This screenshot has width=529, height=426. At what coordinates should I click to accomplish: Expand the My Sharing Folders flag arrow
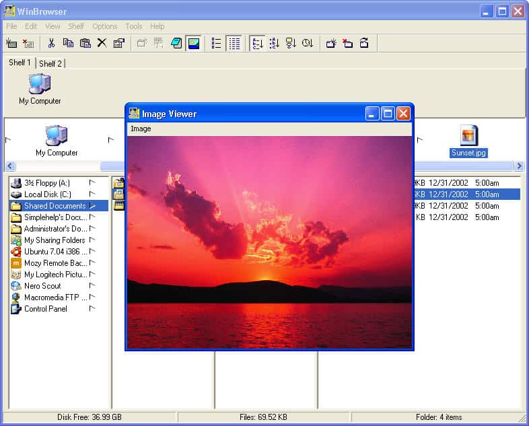point(92,240)
